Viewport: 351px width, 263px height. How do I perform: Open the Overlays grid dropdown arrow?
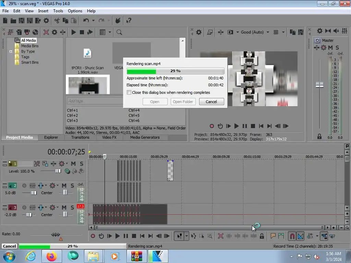[x=283, y=32]
